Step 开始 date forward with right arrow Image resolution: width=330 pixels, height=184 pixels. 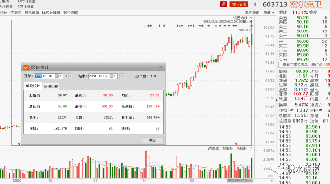tap(70, 76)
